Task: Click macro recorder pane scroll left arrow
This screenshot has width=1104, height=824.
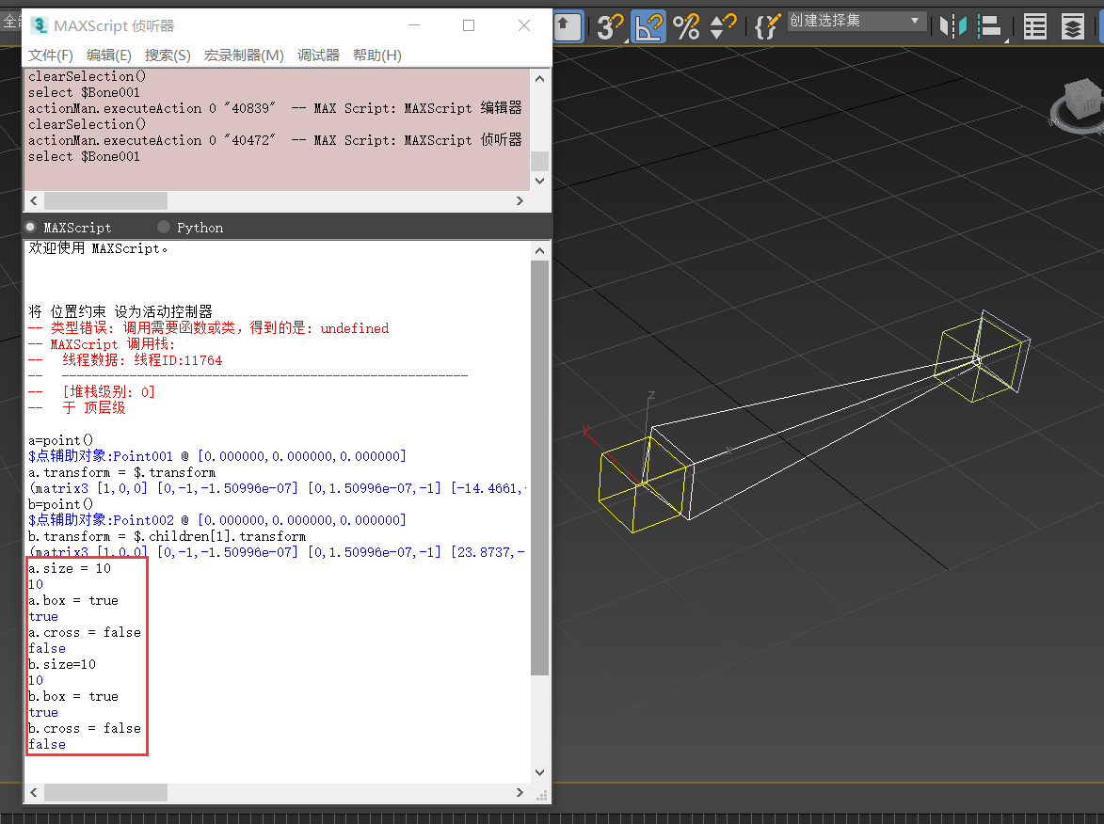Action: tap(34, 200)
